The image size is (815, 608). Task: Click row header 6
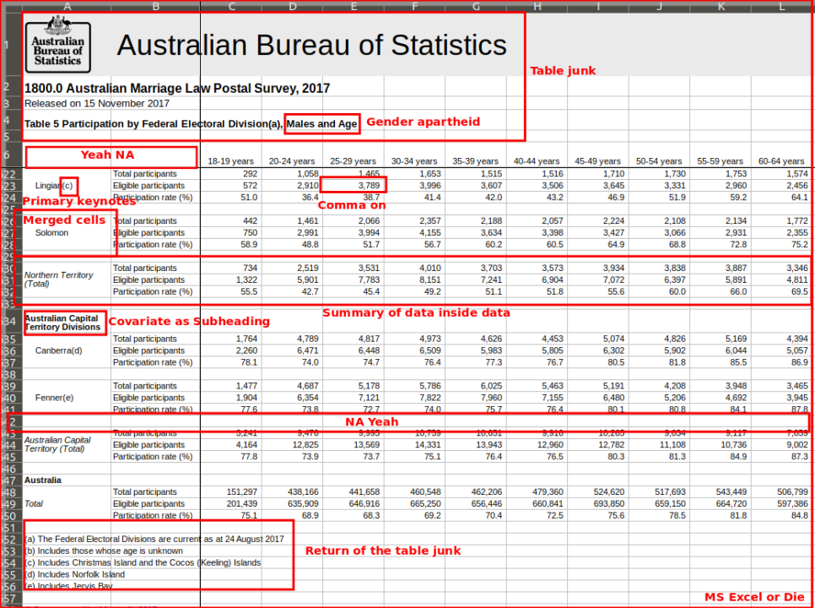click(x=6, y=155)
